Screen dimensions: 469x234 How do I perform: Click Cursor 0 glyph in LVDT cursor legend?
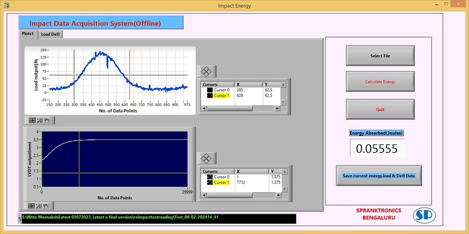point(210,177)
